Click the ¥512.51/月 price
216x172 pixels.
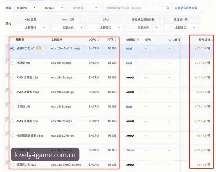tap(202, 150)
